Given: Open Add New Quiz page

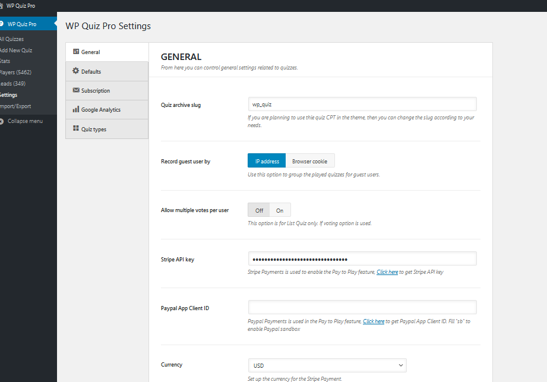Looking at the screenshot, I should pos(16,50).
